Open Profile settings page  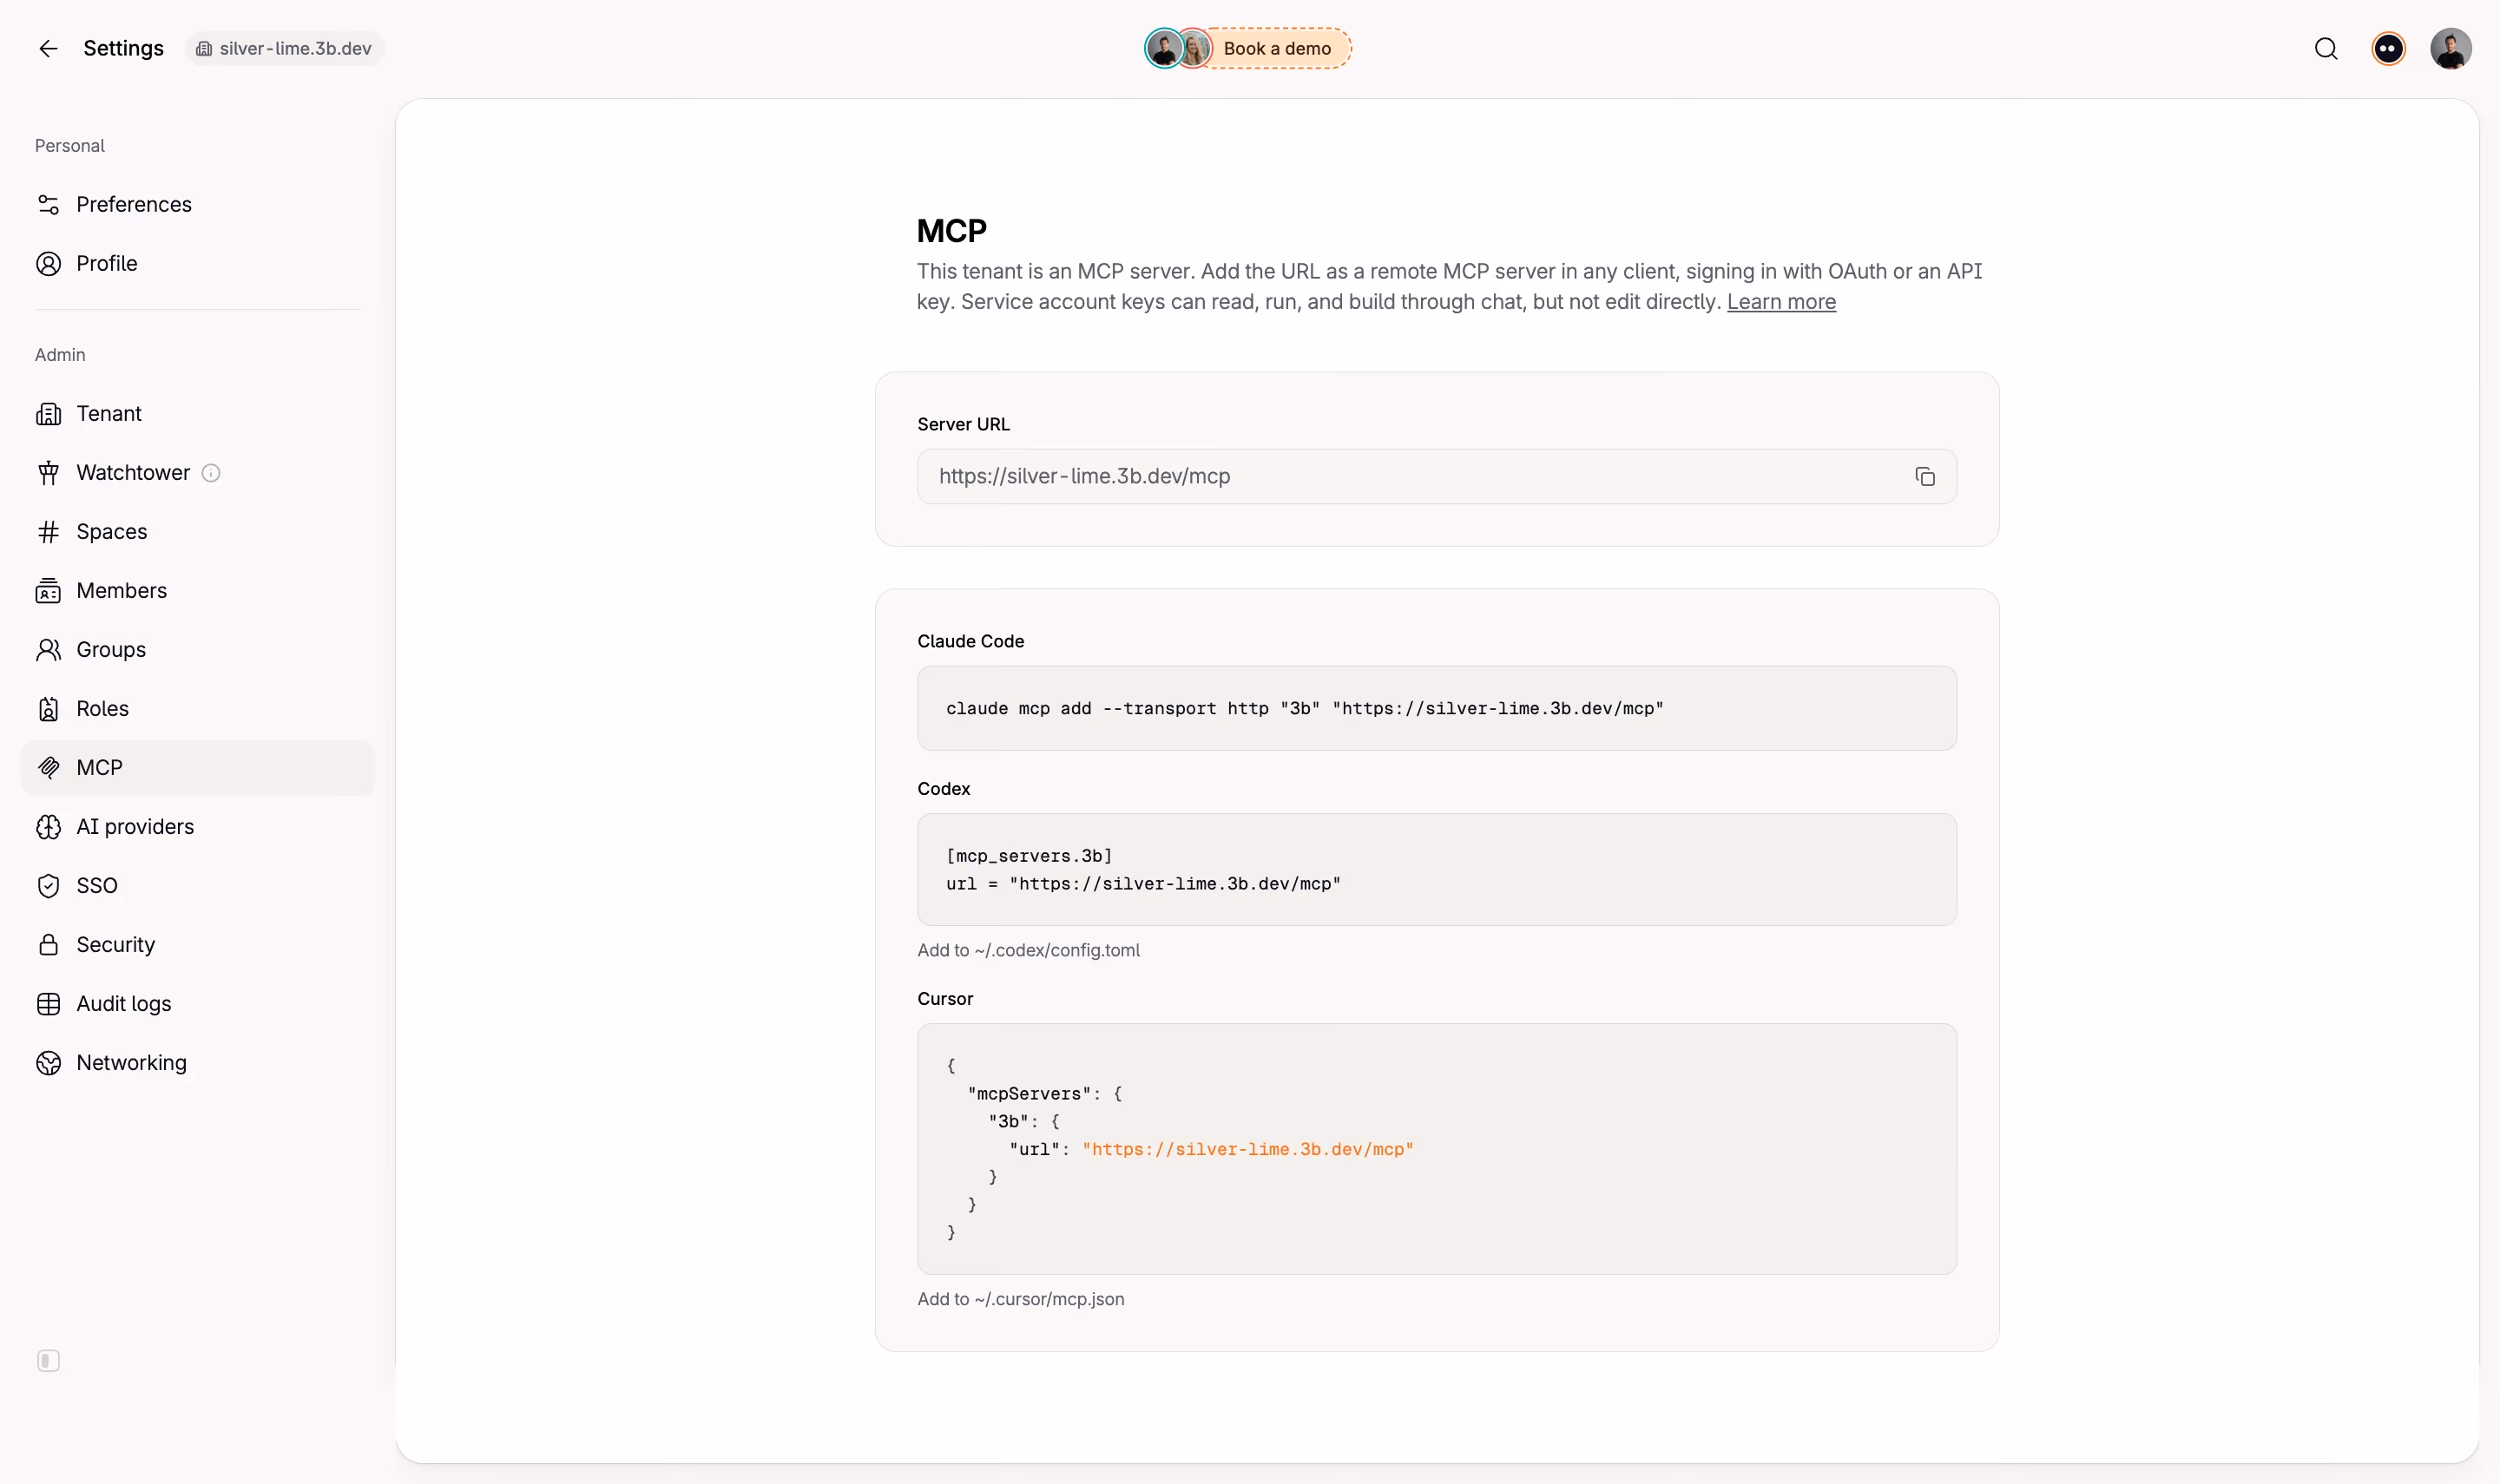click(x=198, y=264)
